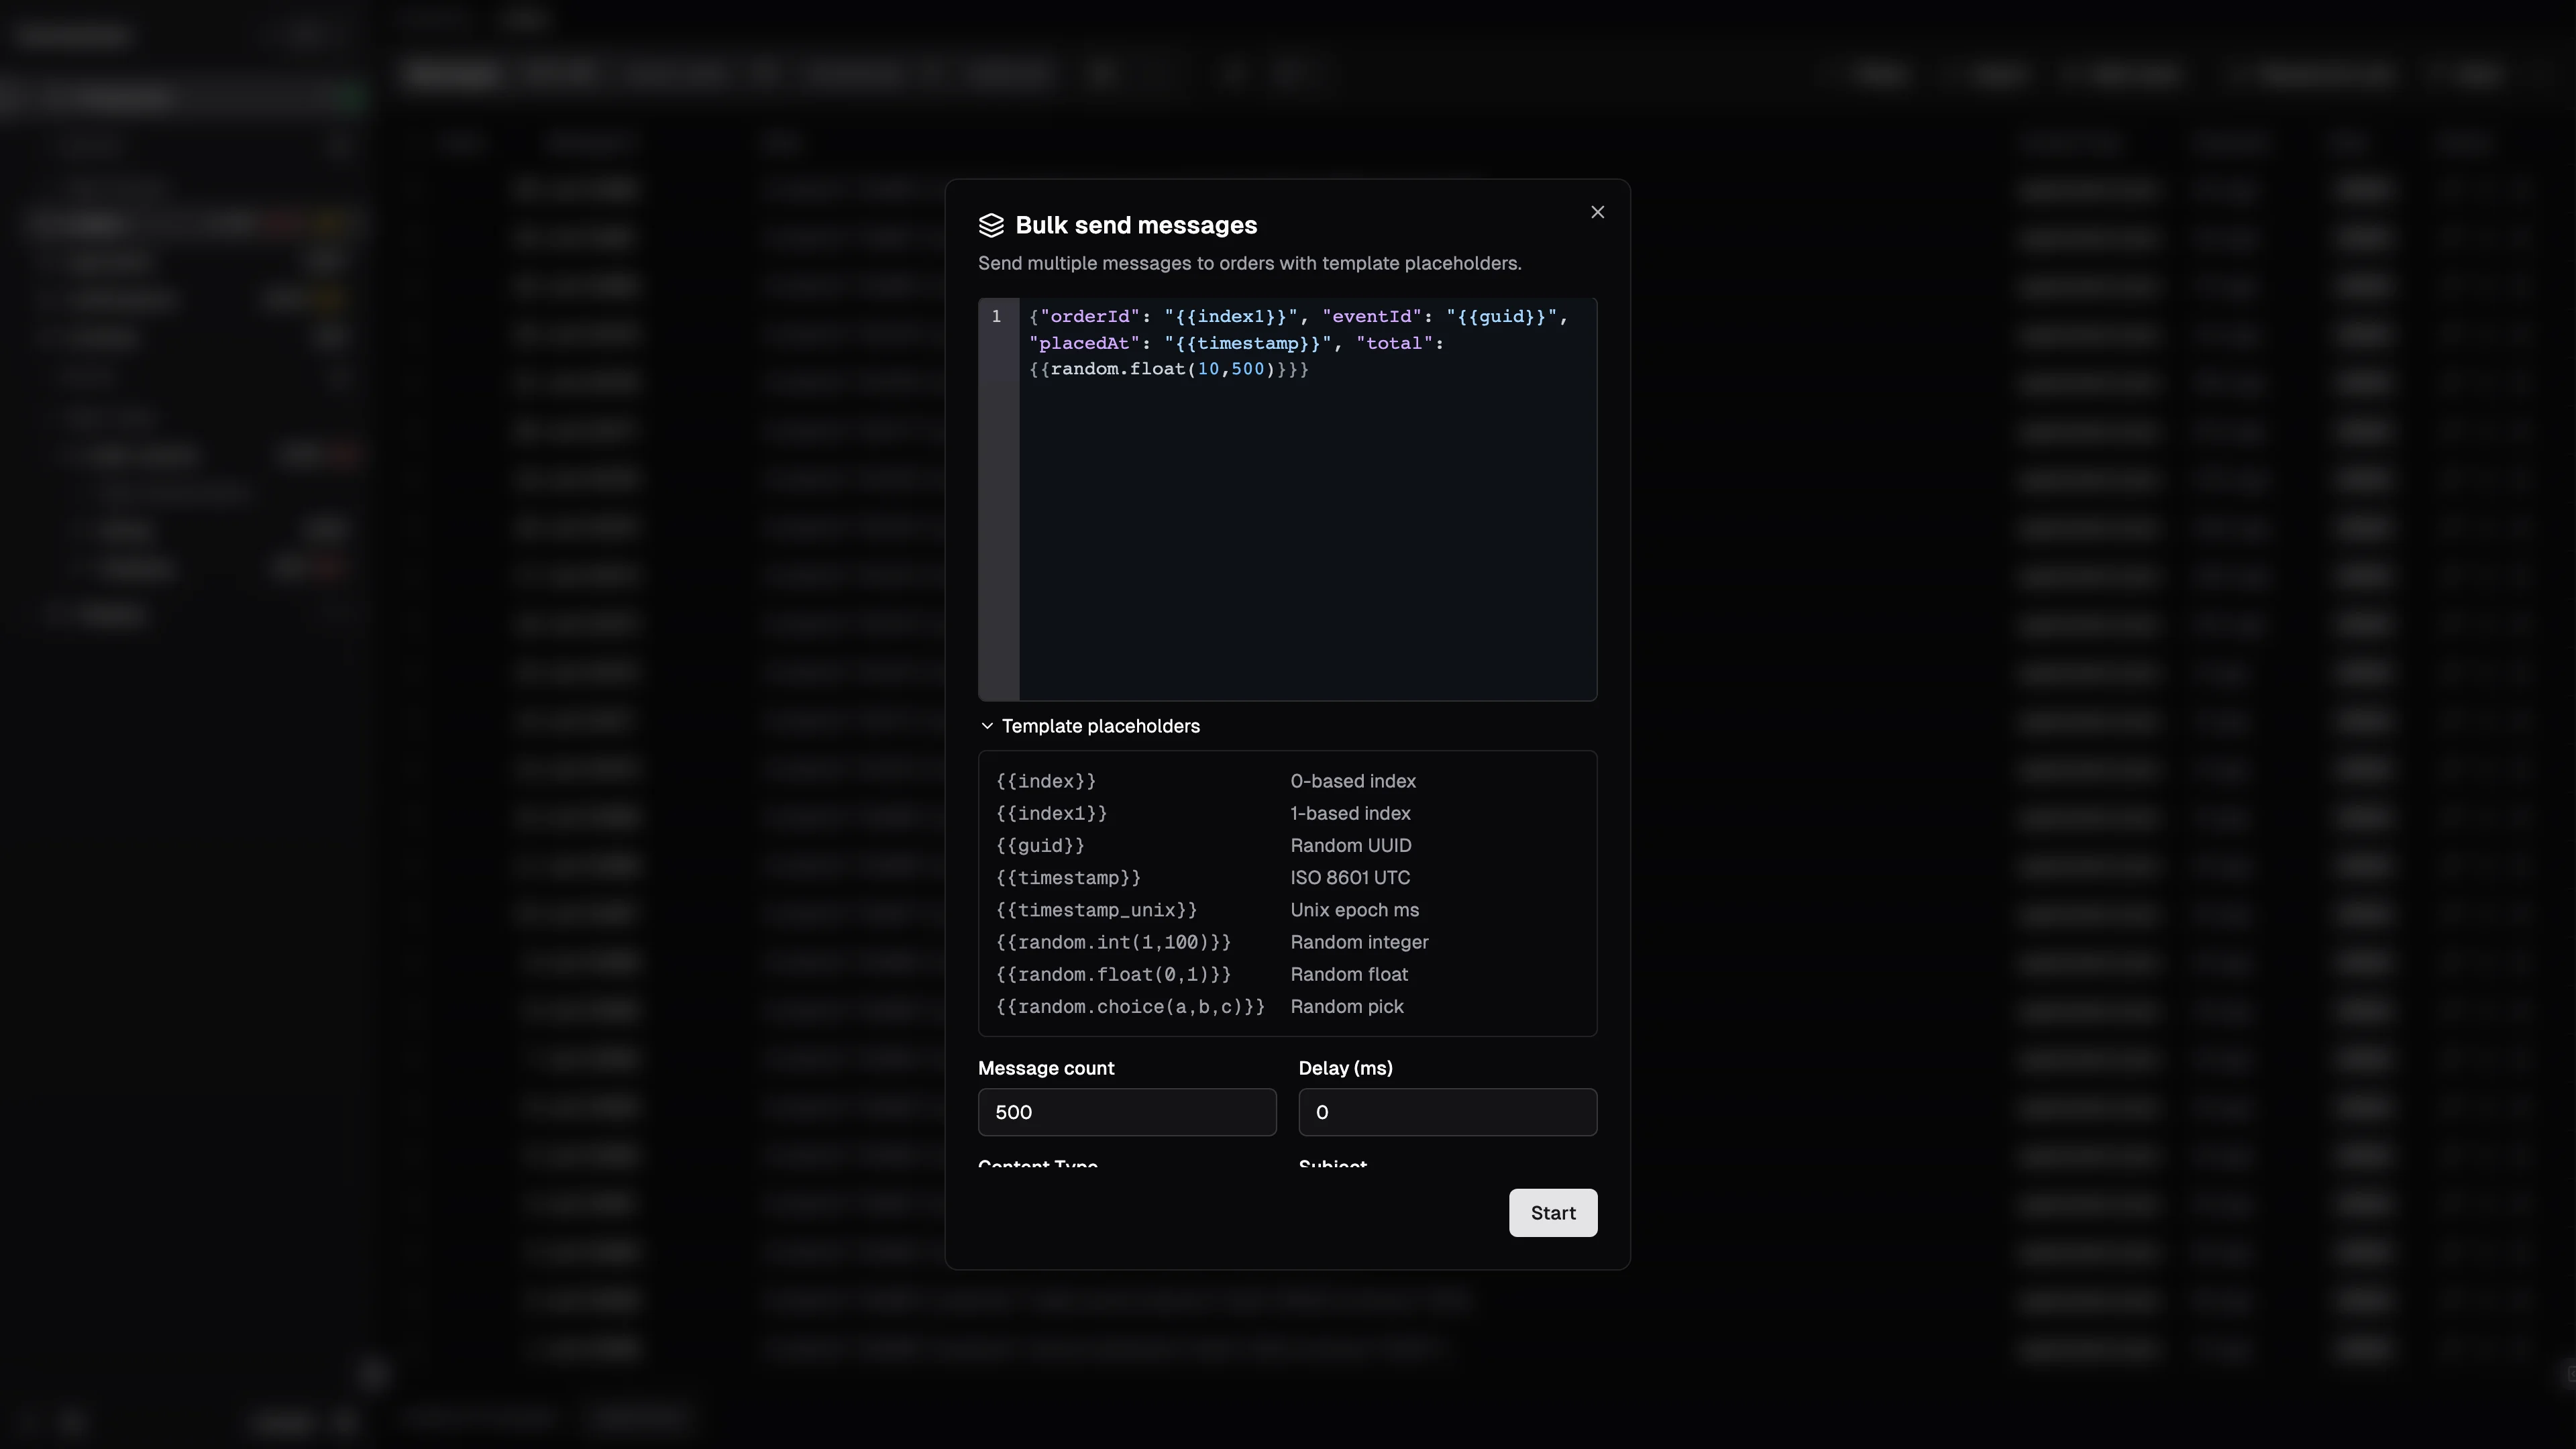Click the "0-based index" description text
The width and height of the screenshot is (2576, 1449).
1353,781
